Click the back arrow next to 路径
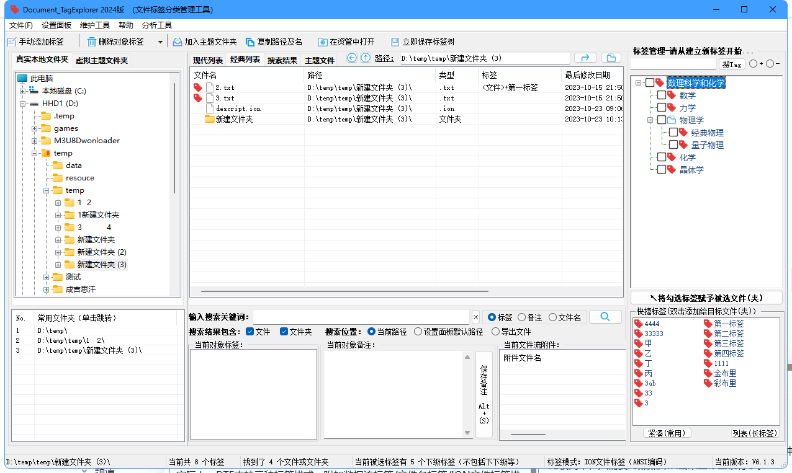The image size is (792, 473). tap(352, 58)
